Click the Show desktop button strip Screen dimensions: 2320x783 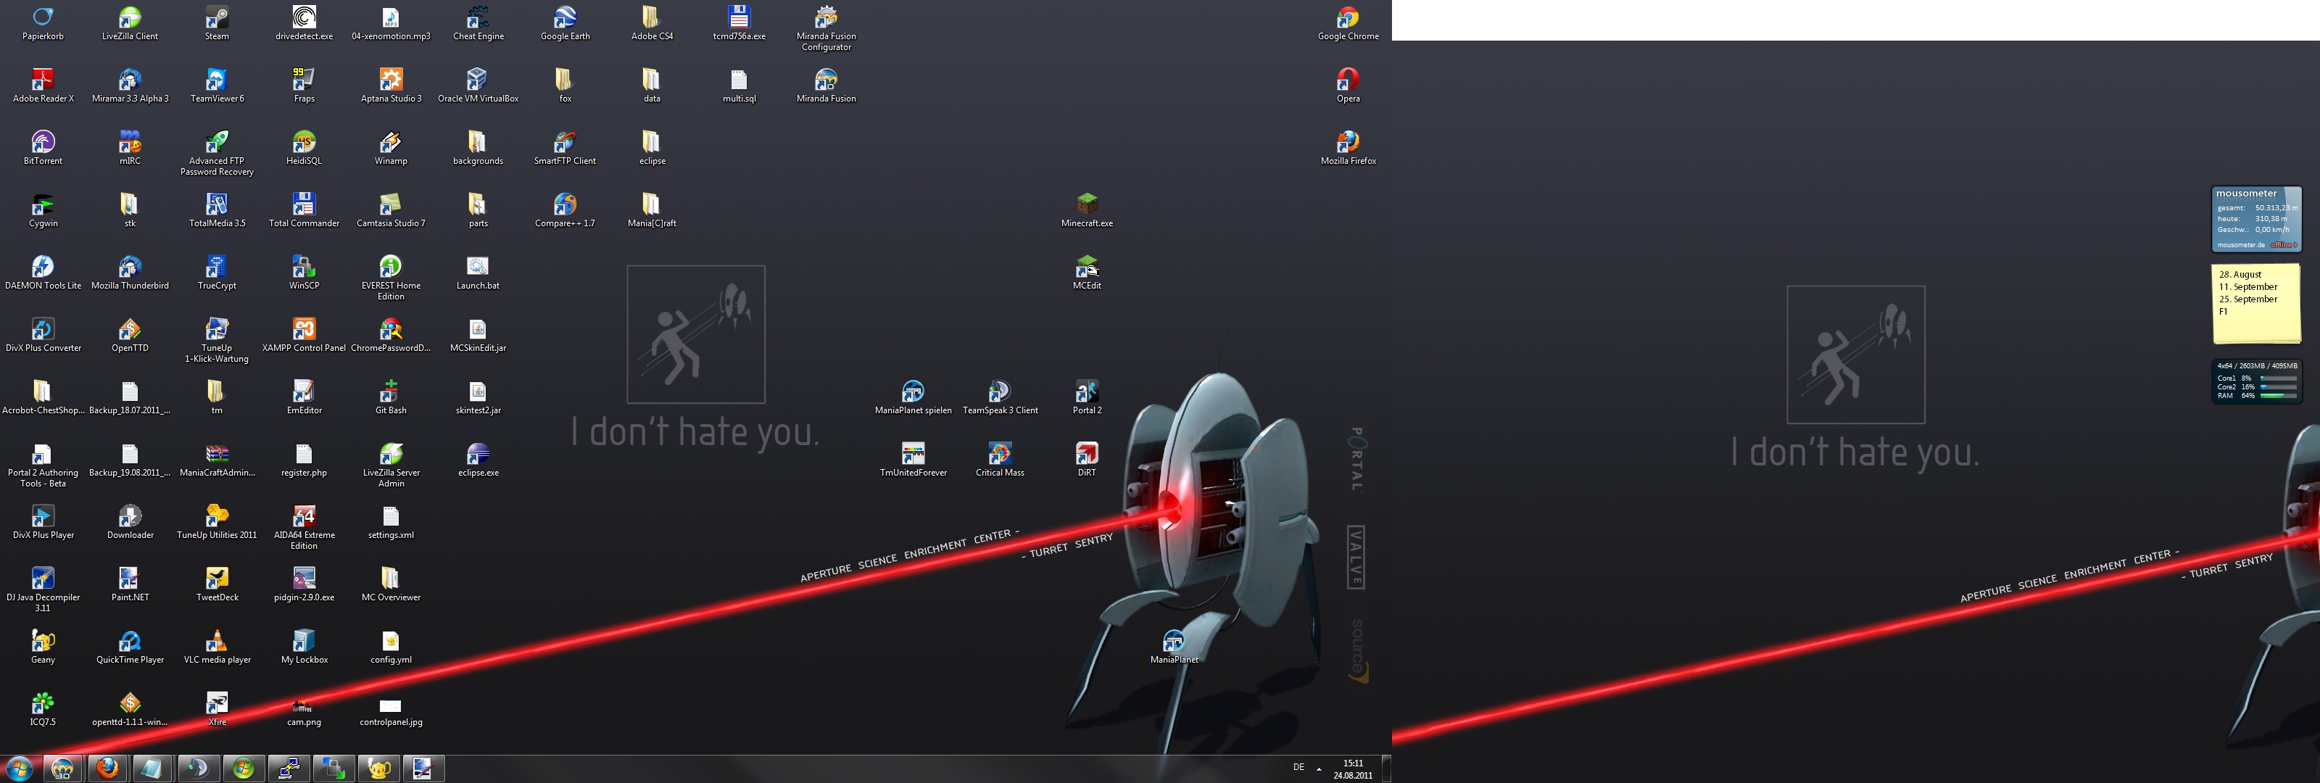pos(1386,768)
